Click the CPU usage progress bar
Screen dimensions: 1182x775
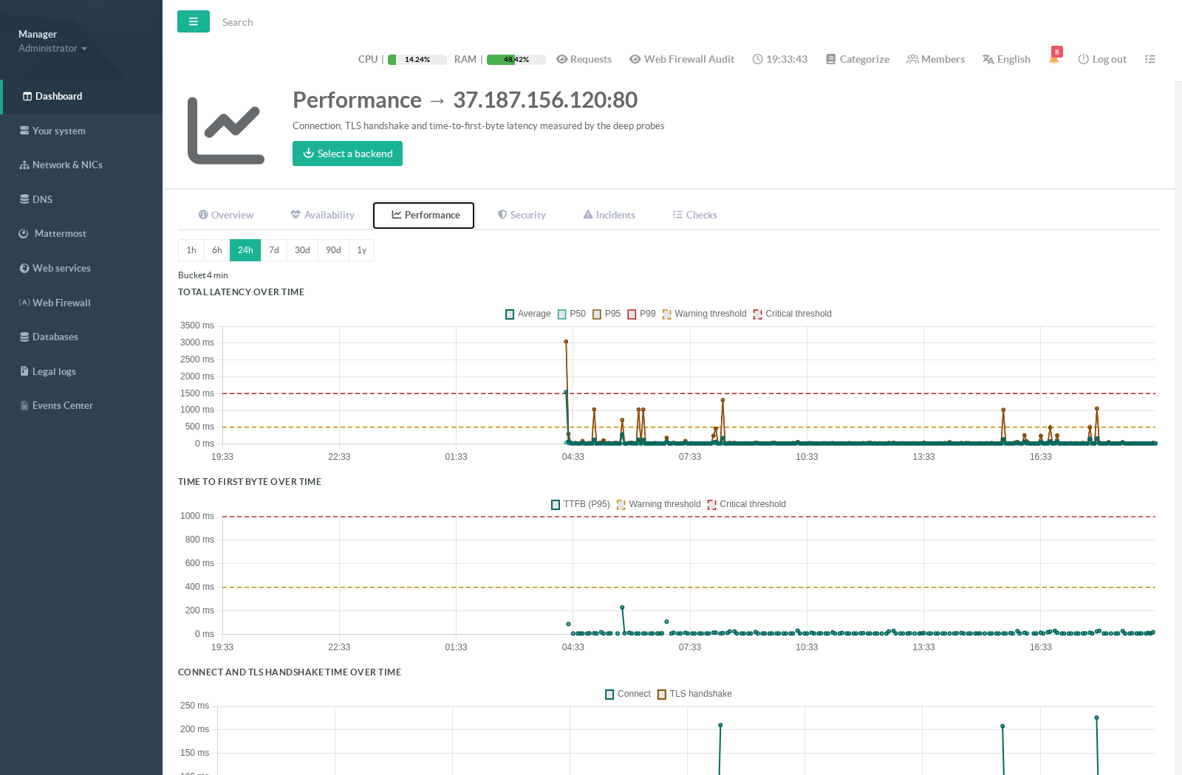pos(417,60)
